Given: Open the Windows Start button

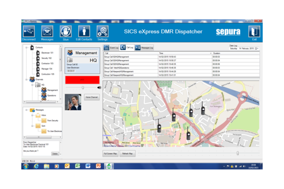Looking at the screenshot, I should (x=26, y=166).
